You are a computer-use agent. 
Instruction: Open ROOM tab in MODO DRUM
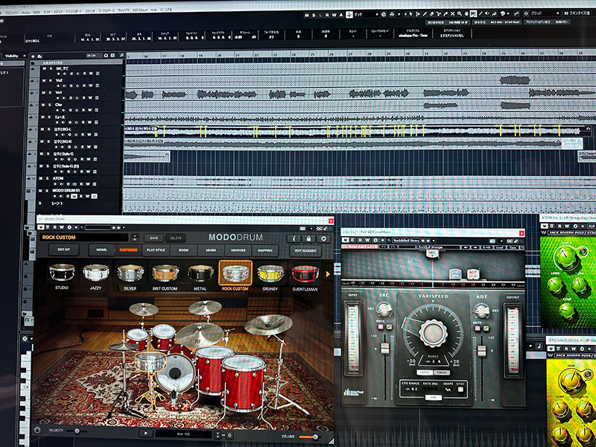click(x=183, y=250)
